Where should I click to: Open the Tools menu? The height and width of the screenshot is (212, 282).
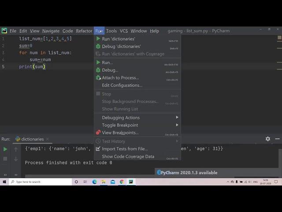(111, 31)
